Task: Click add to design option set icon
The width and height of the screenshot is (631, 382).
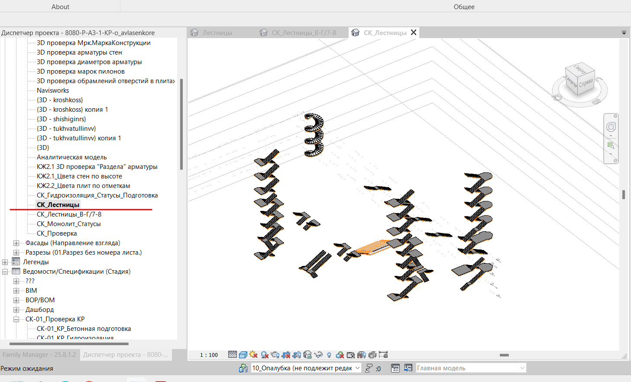Action: point(408,368)
